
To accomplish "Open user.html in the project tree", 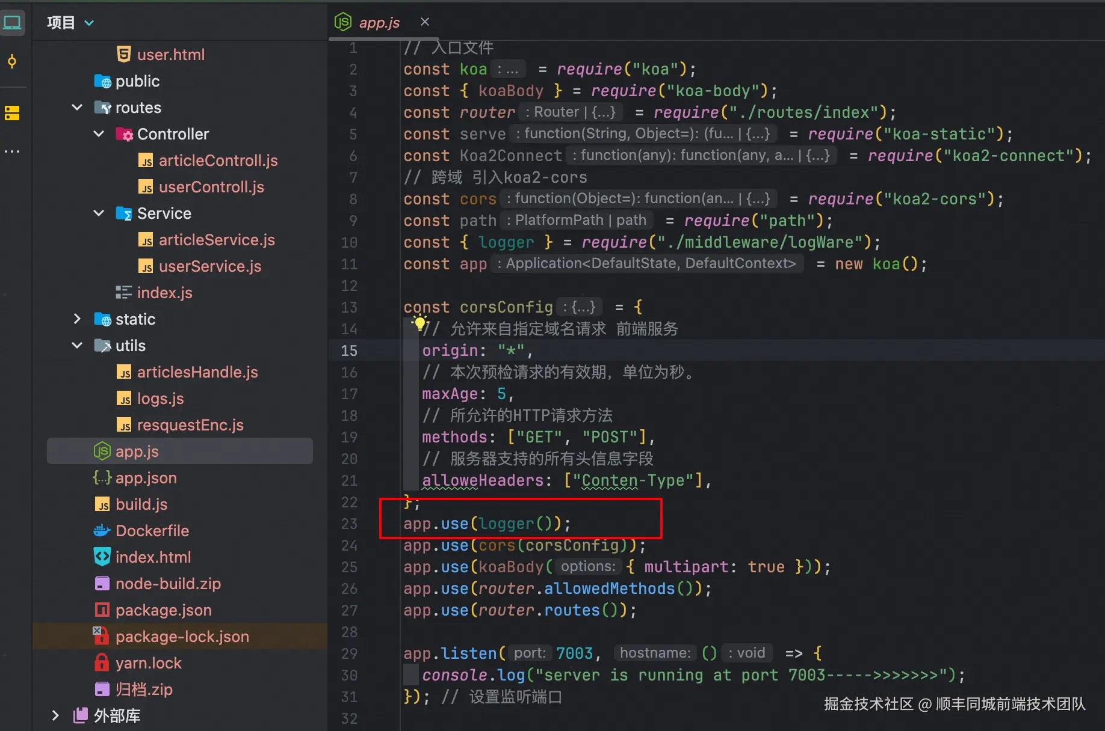I will pos(170,55).
